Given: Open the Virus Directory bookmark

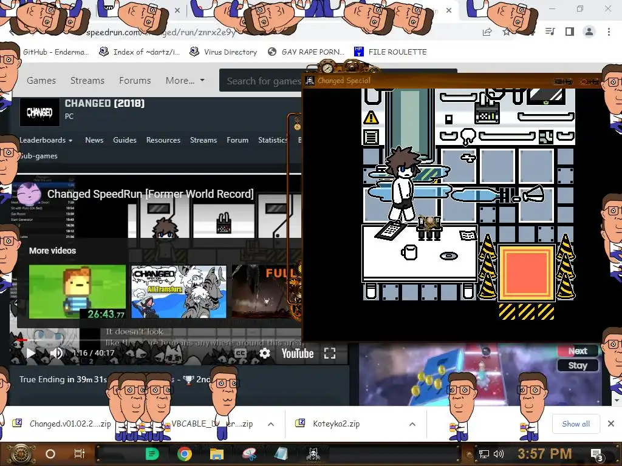Looking at the screenshot, I should coord(224,52).
